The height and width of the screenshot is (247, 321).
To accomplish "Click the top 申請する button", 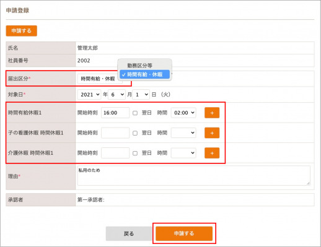I will 22,31.
